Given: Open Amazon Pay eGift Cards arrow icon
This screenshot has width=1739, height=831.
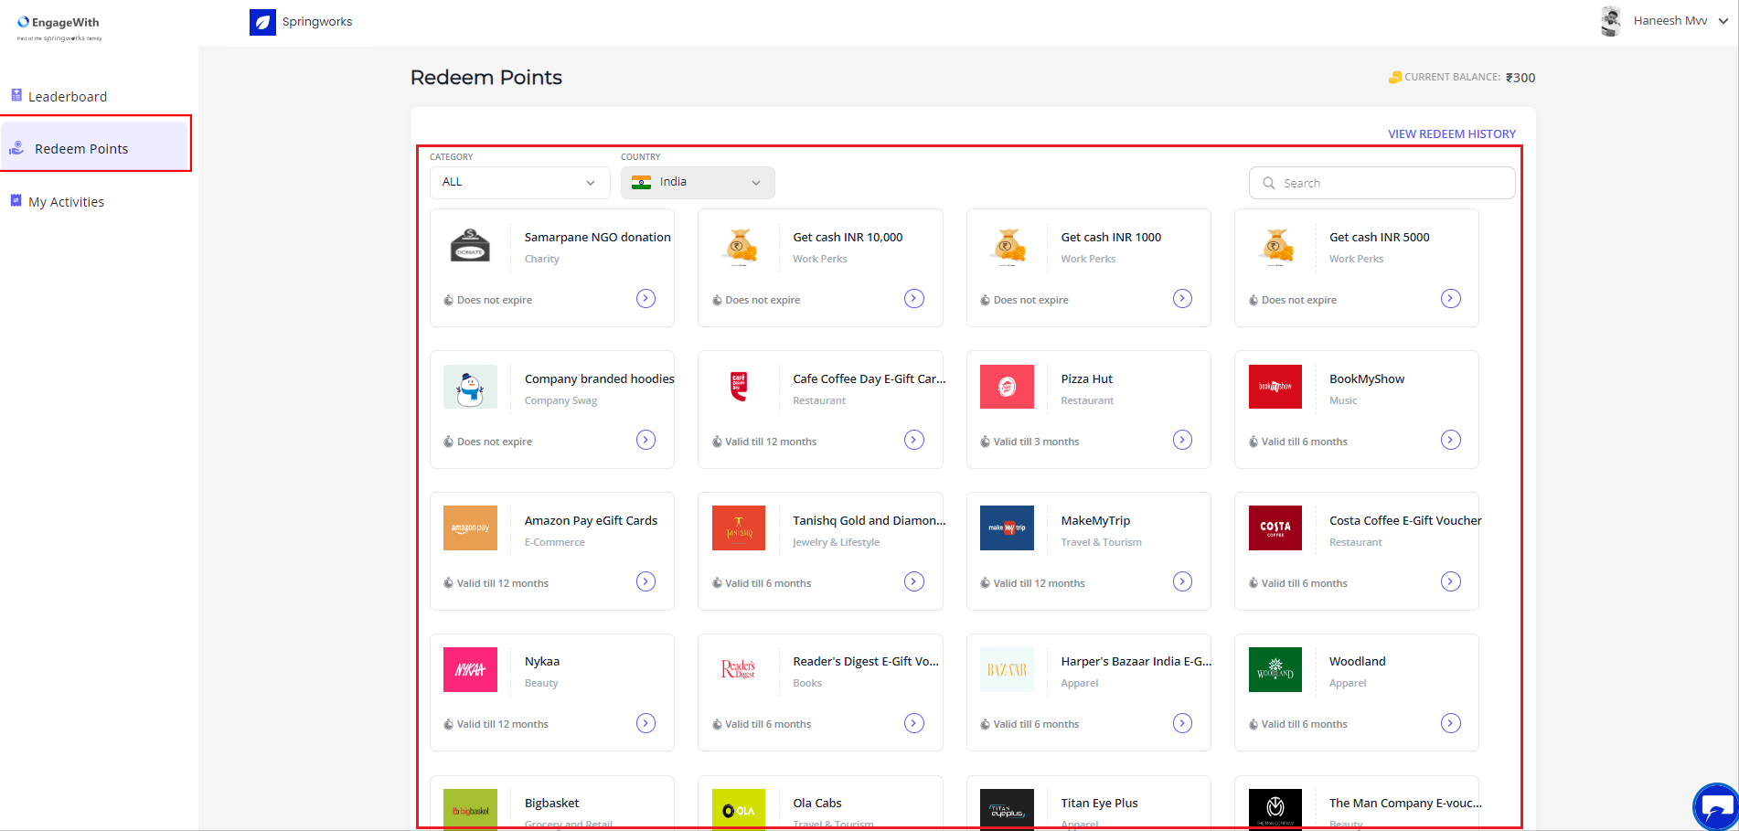Looking at the screenshot, I should click(645, 581).
